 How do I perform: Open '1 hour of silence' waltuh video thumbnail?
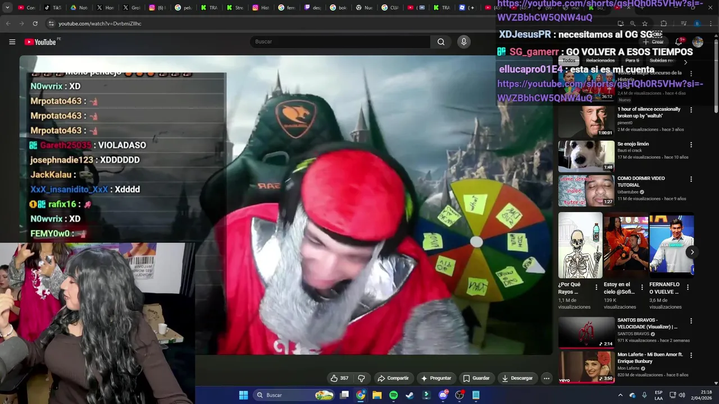586,122
